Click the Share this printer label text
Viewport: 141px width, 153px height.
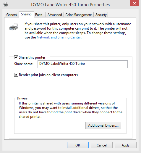[32, 57]
